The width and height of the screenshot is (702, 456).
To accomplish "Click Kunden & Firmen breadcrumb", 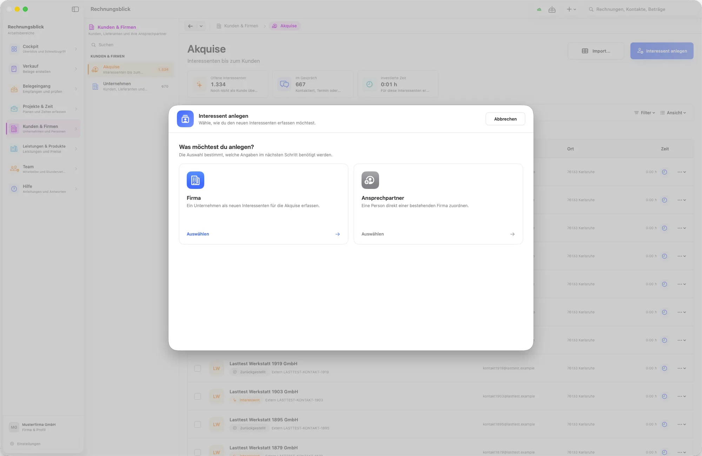I will pyautogui.click(x=237, y=26).
